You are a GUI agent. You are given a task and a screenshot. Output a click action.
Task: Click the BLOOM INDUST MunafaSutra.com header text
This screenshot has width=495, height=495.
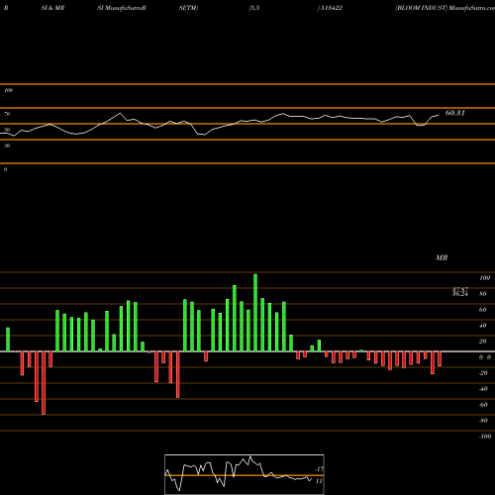pyautogui.click(x=445, y=8)
